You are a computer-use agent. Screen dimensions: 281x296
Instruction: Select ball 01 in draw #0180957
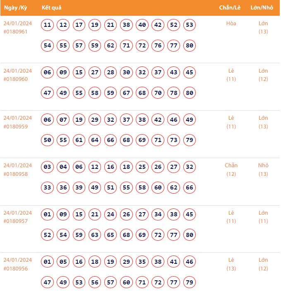[x=48, y=214]
